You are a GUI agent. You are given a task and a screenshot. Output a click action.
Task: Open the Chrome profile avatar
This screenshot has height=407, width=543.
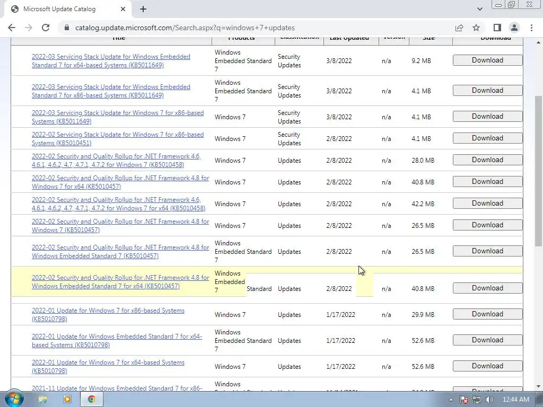point(514,28)
